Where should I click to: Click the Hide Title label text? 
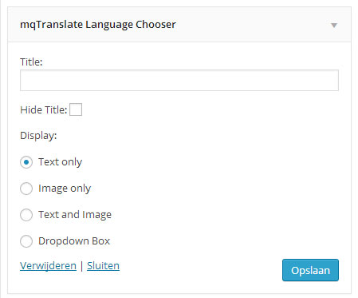pyautogui.click(x=44, y=109)
